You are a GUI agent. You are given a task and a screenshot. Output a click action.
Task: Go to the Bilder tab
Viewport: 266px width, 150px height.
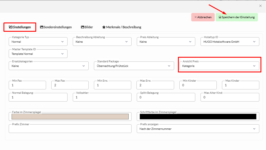click(x=87, y=27)
